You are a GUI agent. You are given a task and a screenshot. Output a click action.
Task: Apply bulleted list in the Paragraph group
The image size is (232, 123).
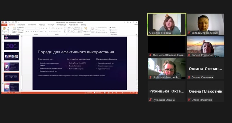click(x=49, y=28)
